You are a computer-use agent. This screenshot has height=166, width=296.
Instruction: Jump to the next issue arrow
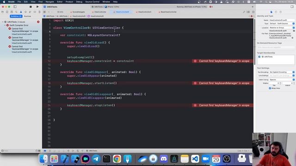click(x=253, y=16)
